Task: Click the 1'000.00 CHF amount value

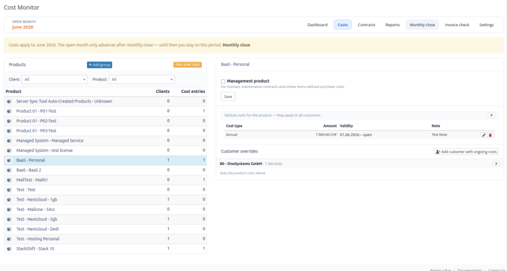Action: [x=326, y=135]
